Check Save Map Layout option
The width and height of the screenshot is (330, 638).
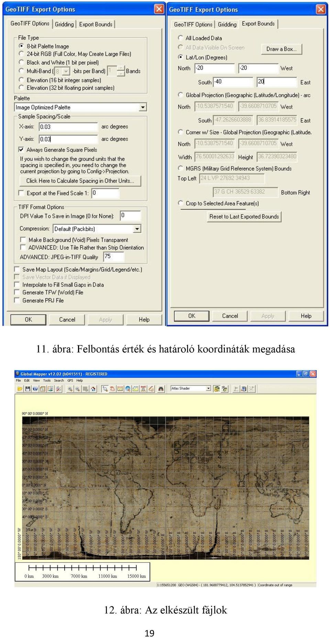16,269
